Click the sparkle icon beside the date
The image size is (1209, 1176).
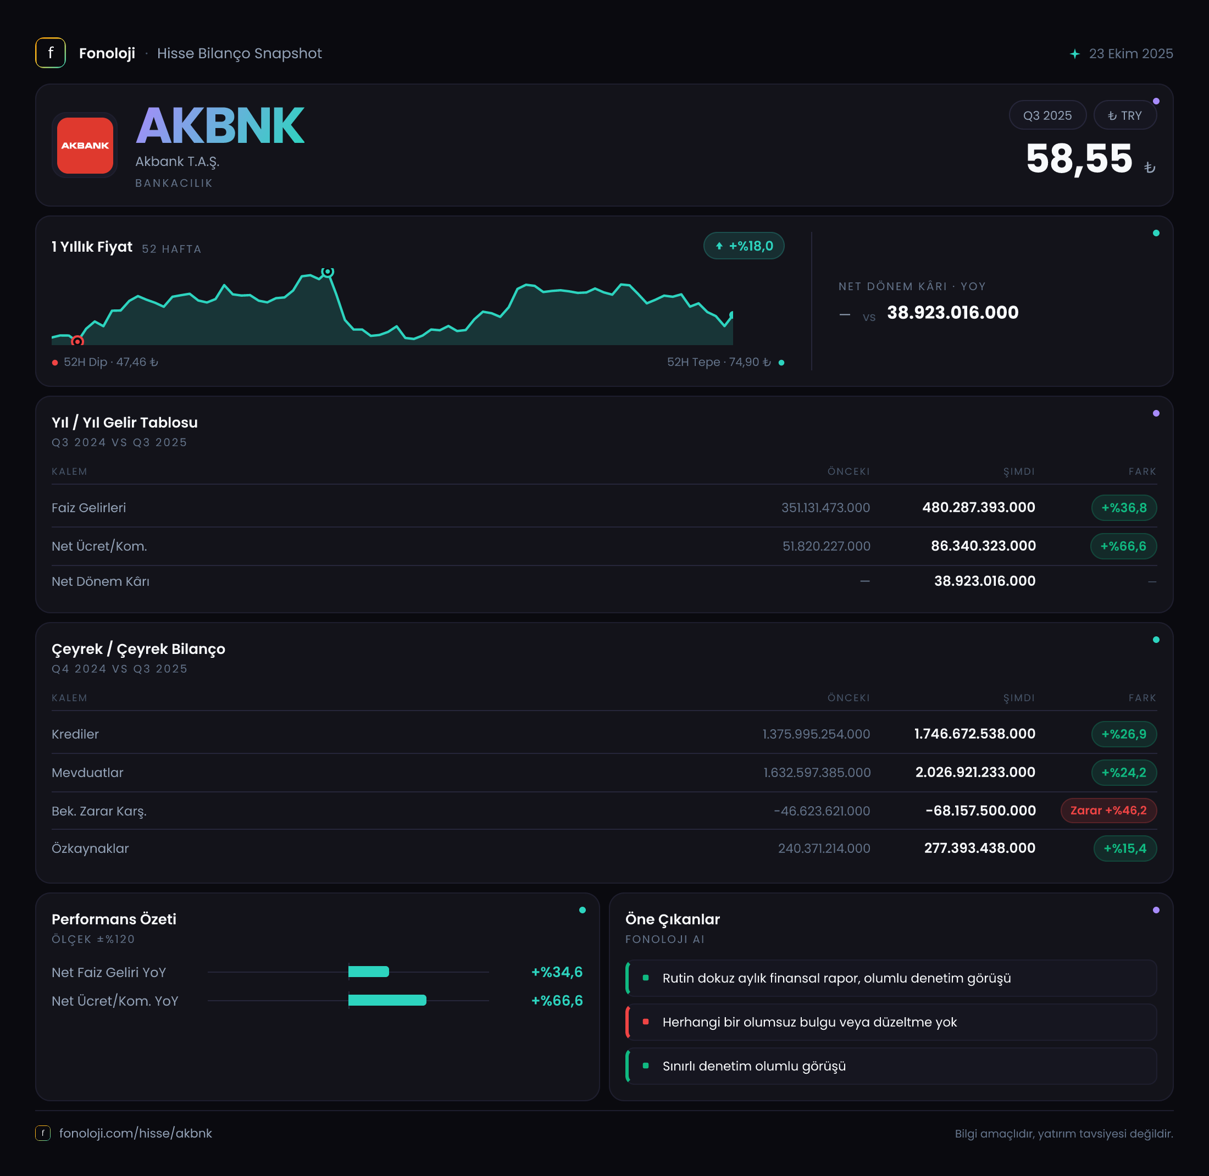click(1075, 54)
